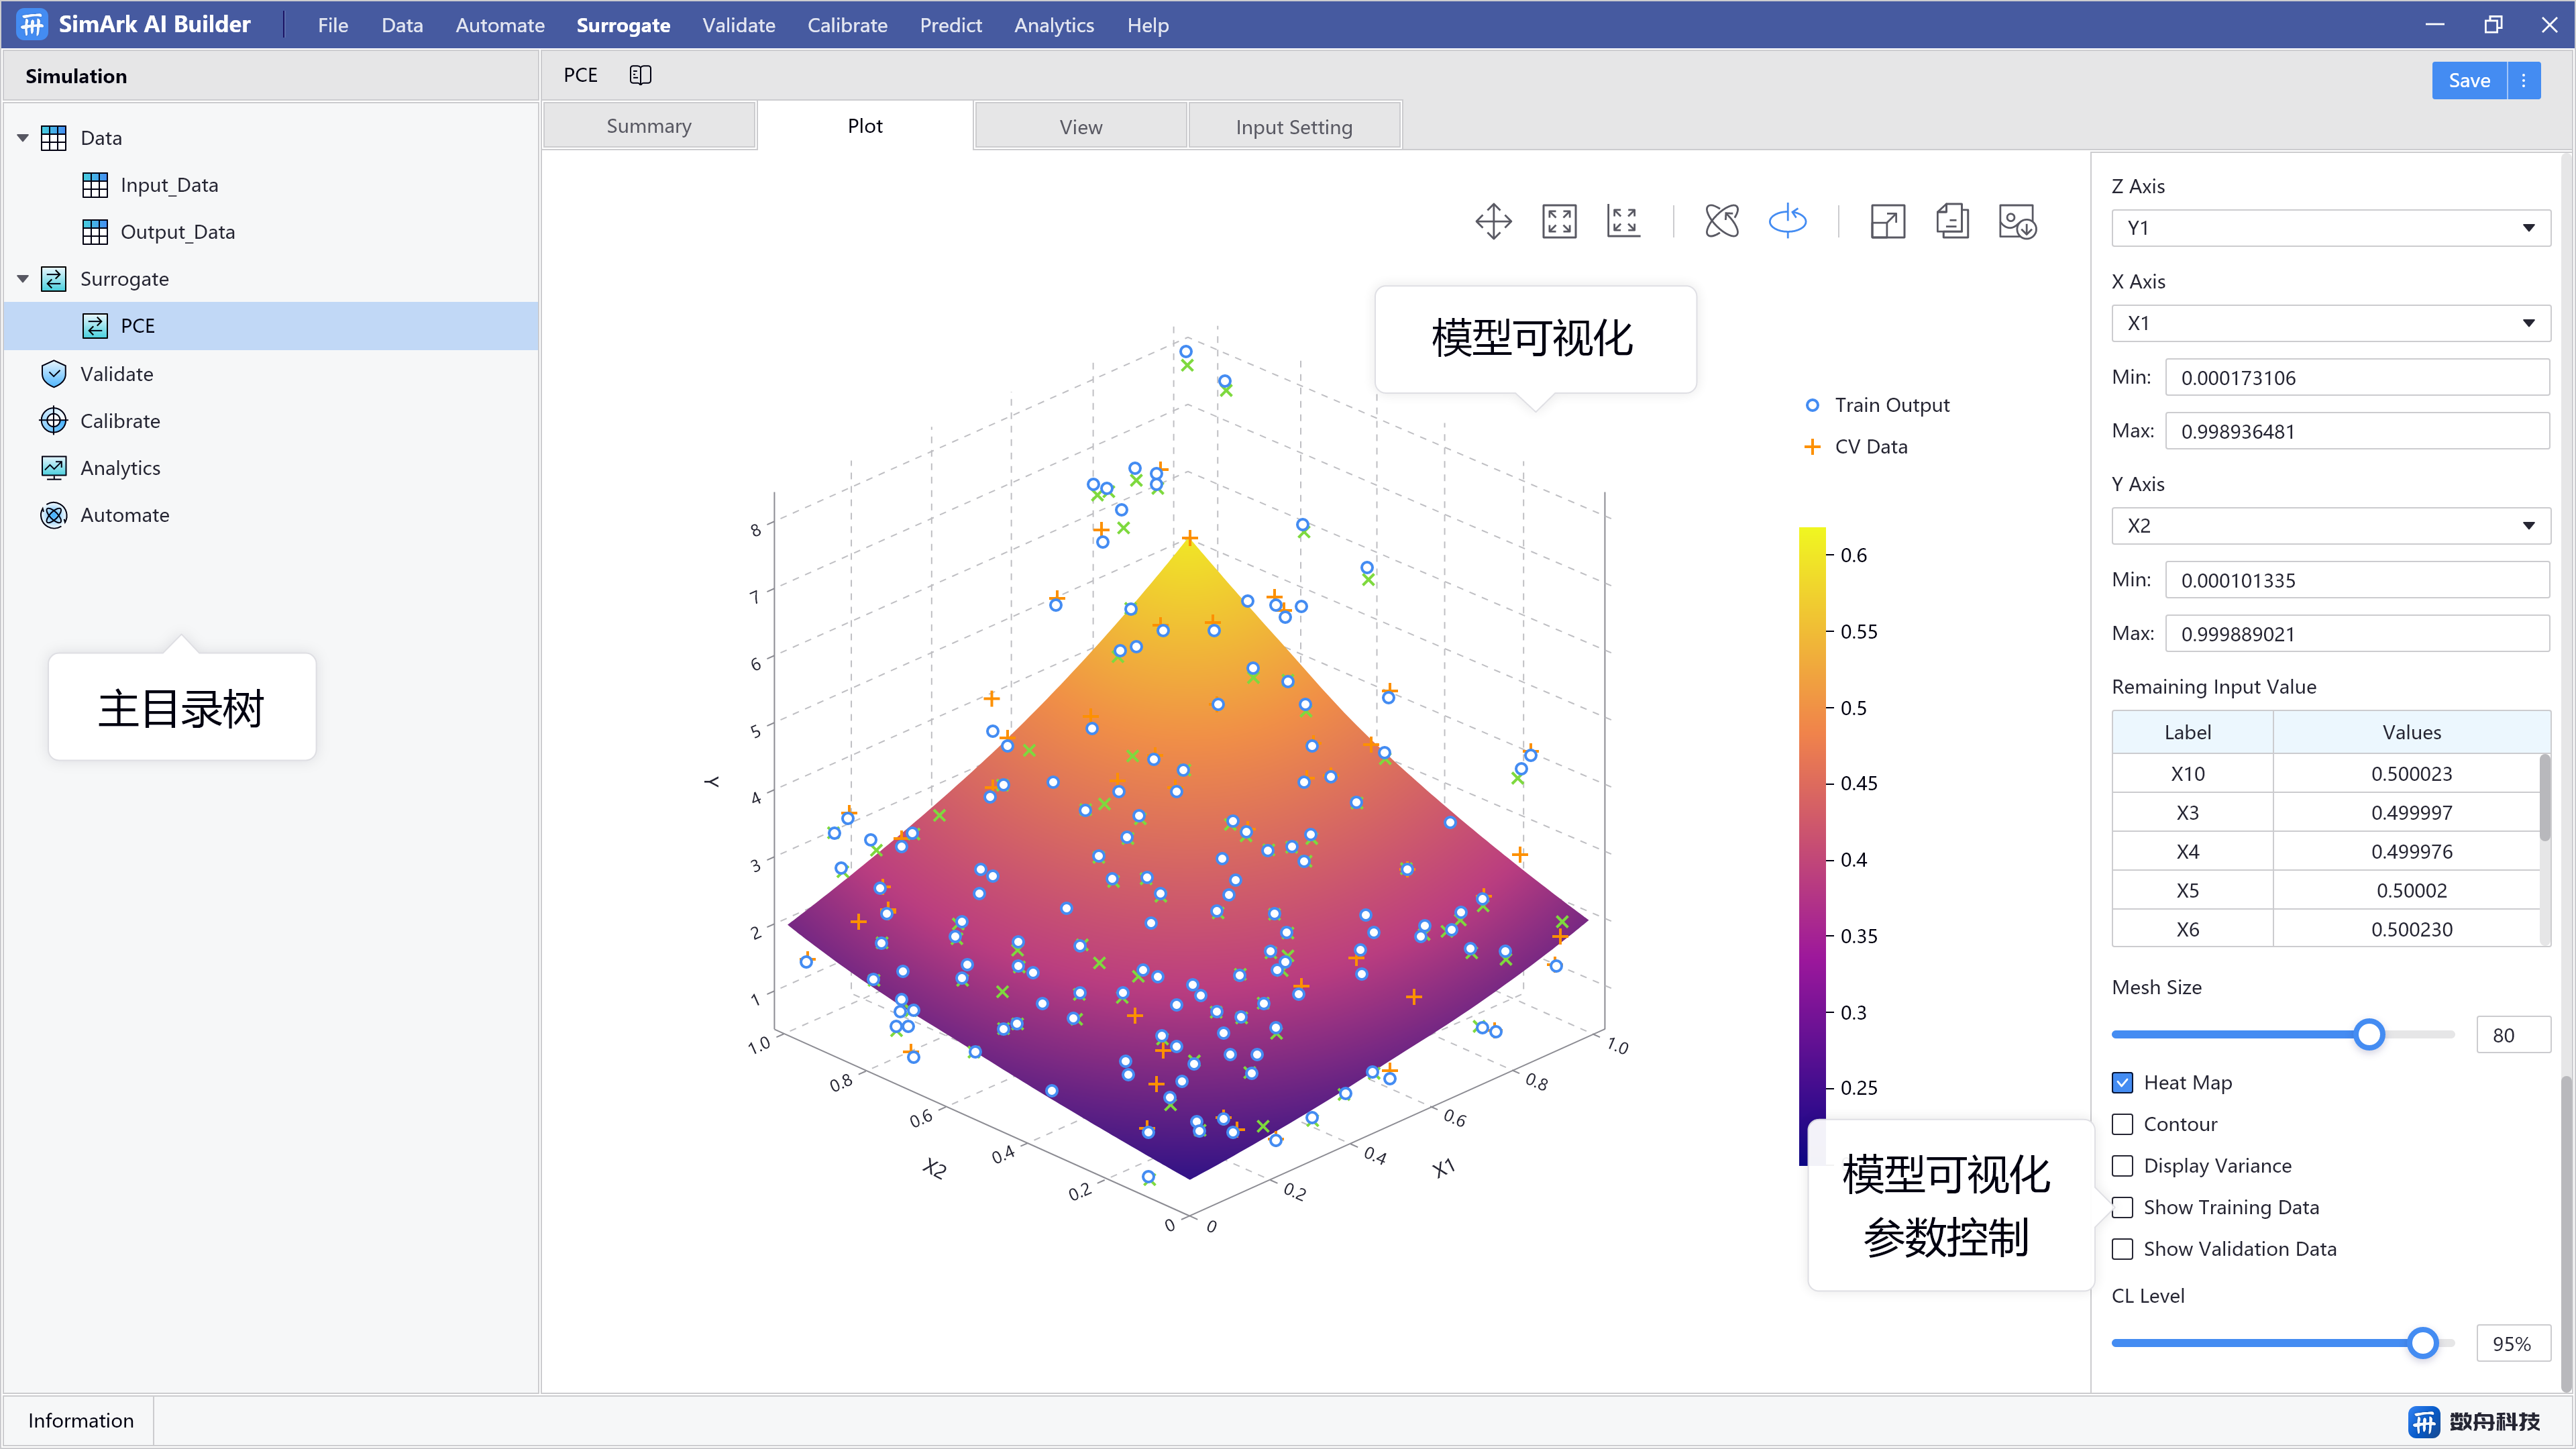Click the book icon next to PCE
The width and height of the screenshot is (2576, 1449).
pos(640,75)
